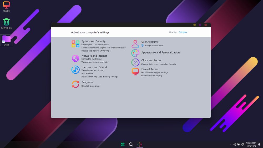Close Control Panel with red dot button
263x148 pixels.
coord(206,25)
